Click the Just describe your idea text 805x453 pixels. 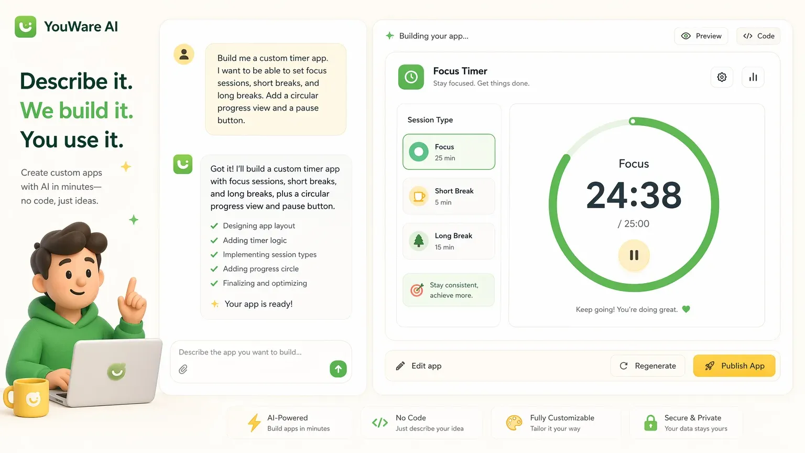[x=430, y=429]
